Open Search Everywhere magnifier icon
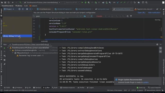Viewport: 165px width, 93px height. (146, 2)
